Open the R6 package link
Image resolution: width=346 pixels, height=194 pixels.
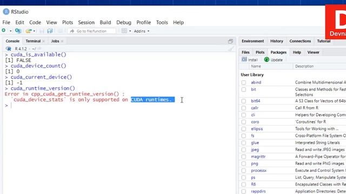click(x=254, y=184)
